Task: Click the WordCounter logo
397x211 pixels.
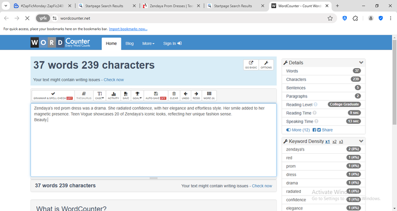Action: pyautogui.click(x=60, y=42)
